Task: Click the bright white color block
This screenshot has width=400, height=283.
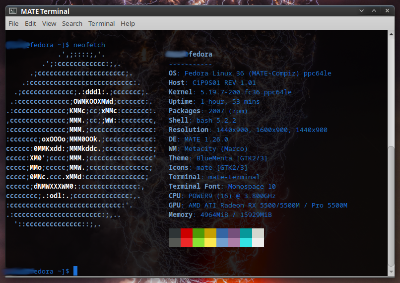Action: click(x=258, y=242)
